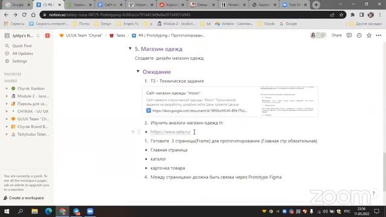Screen dimensions: 386x217
Task: Open the share page icon in address bar
Action: (332, 14)
